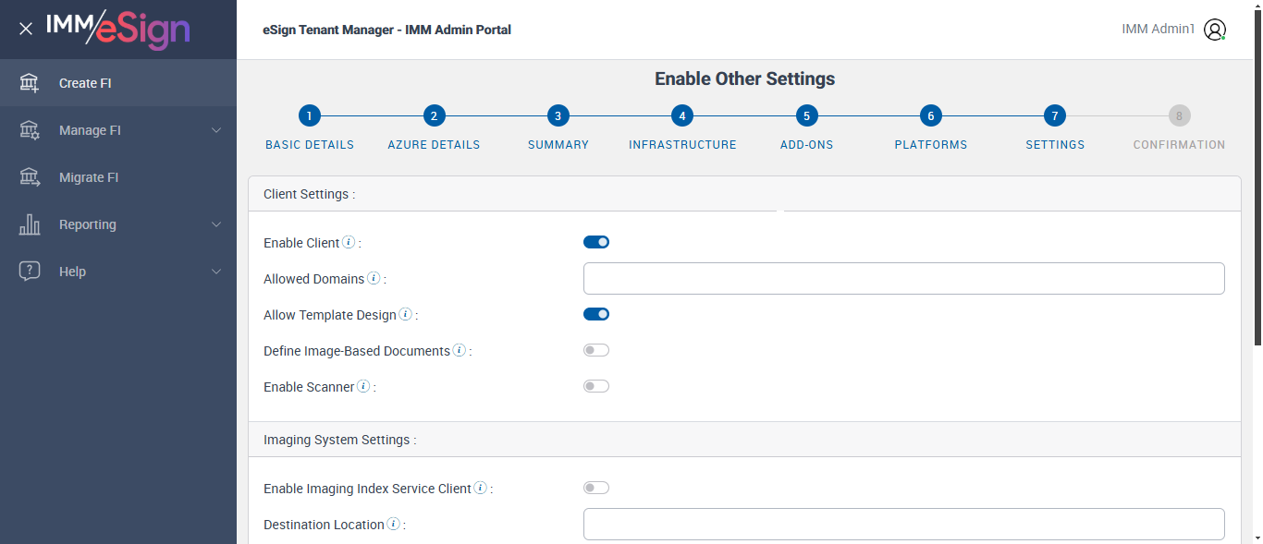Turn on Define Image-Based Documents switch
Image resolution: width=1263 pixels, height=544 pixels.
(596, 350)
